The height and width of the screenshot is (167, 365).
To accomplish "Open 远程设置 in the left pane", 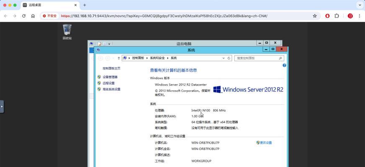I will coord(109,83).
